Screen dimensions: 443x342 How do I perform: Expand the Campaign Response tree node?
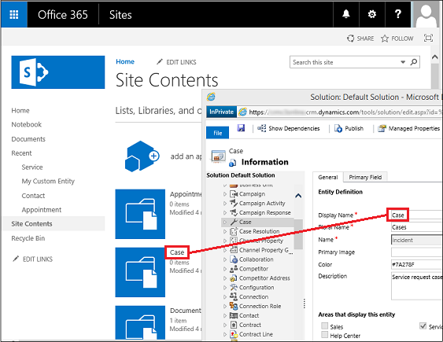pos(225,212)
